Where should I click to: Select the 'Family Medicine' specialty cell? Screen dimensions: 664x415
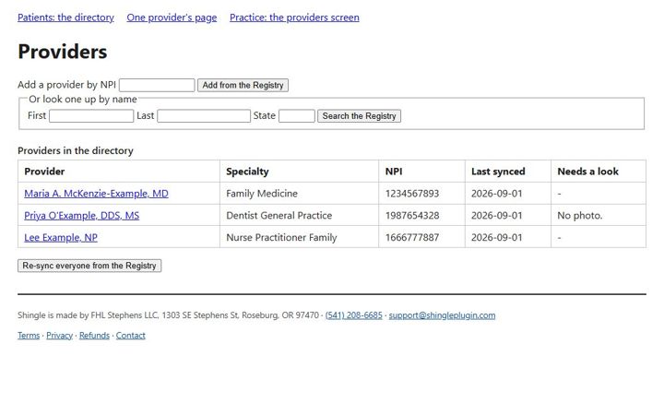(x=300, y=194)
